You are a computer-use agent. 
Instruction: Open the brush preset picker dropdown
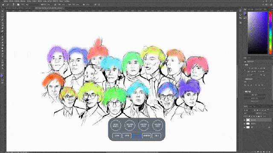click(x=14, y=5)
